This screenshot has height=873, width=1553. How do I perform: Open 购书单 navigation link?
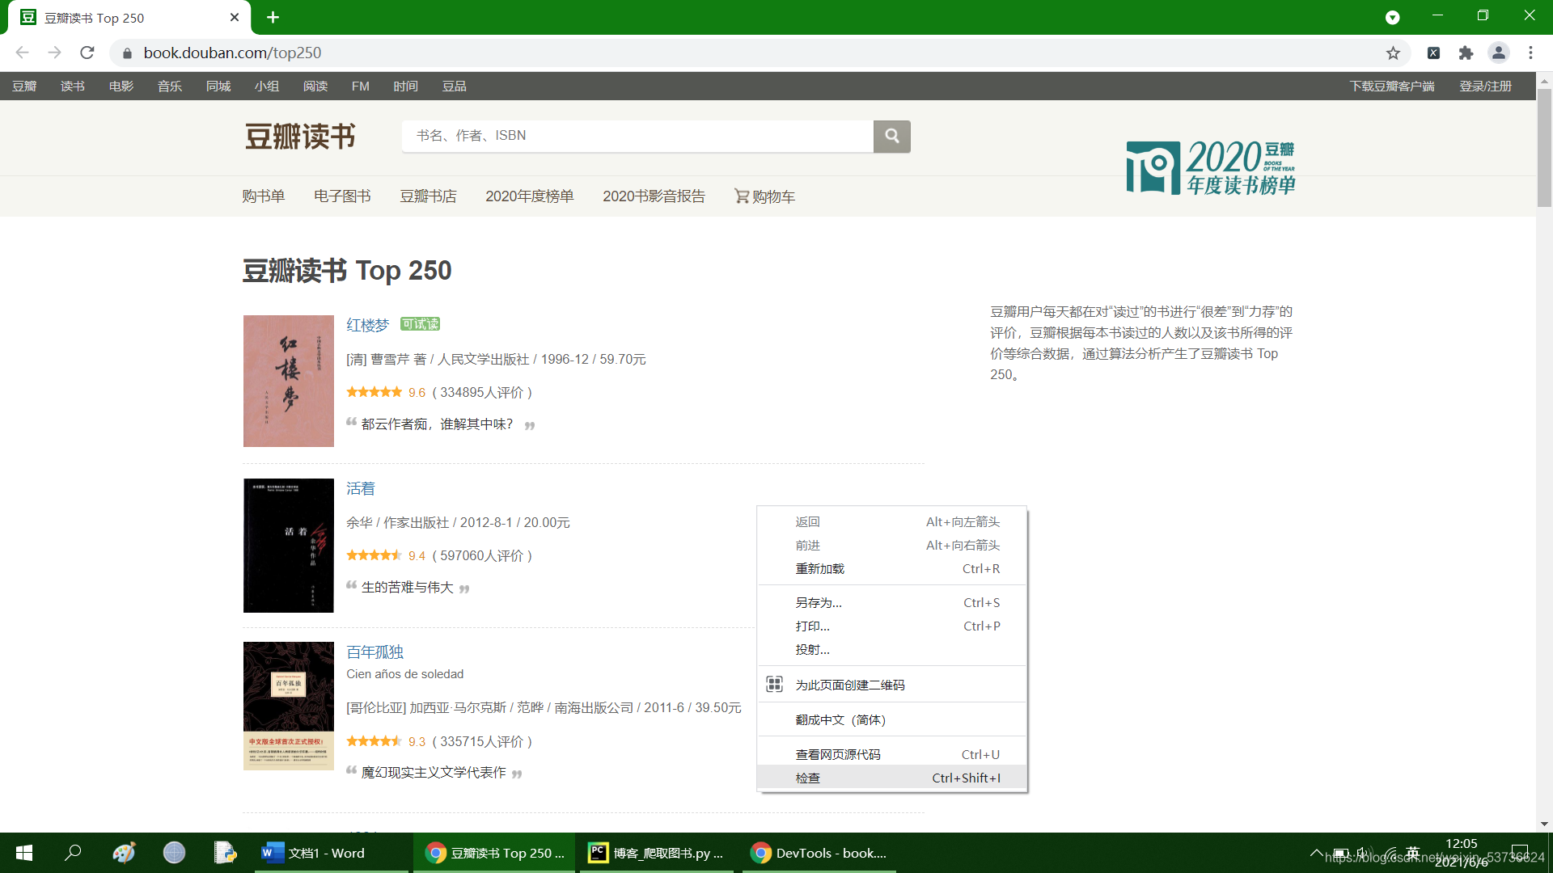(x=264, y=196)
